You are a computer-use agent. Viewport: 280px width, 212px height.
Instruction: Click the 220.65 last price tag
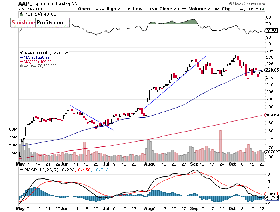click(272, 70)
